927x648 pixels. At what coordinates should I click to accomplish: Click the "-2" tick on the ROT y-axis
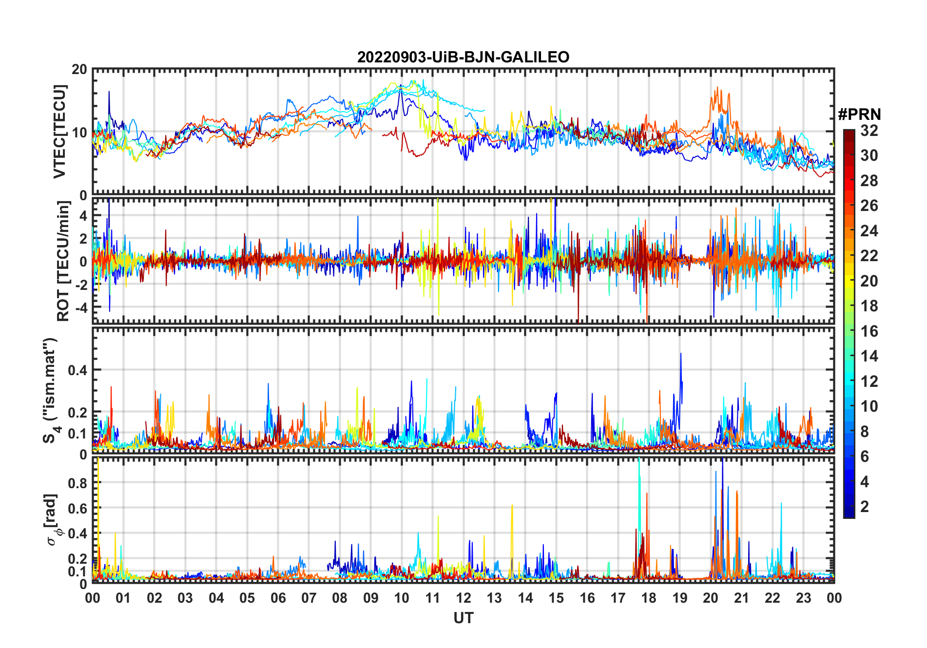pyautogui.click(x=80, y=285)
